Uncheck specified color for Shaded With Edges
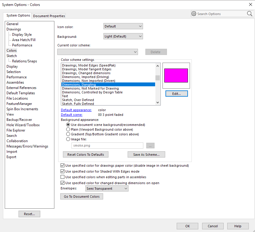255x232 pixels. pyautogui.click(x=62, y=171)
